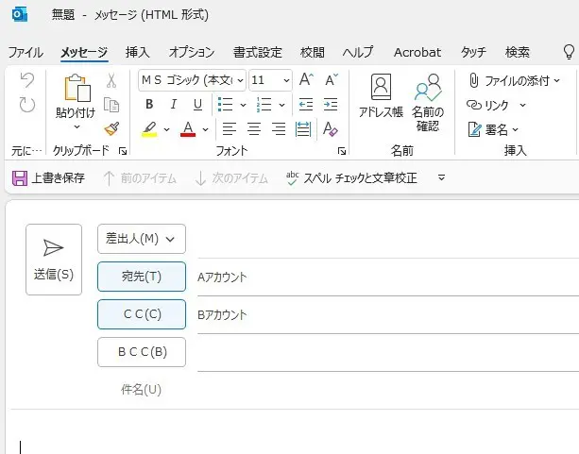The image size is (579, 454).
Task: Increase indent icon
Action: [x=331, y=105]
